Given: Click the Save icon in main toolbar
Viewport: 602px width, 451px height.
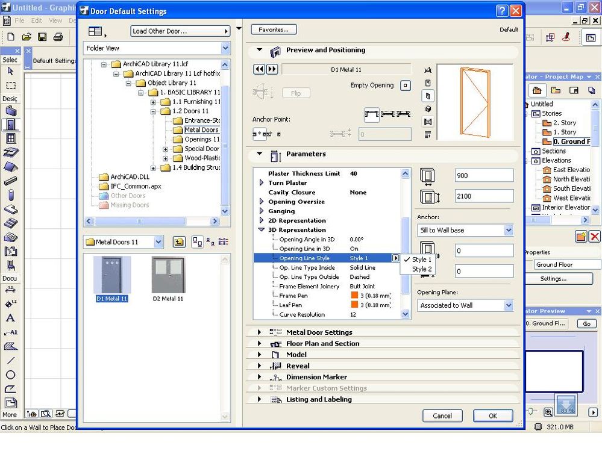Looking at the screenshot, I should coord(42,37).
